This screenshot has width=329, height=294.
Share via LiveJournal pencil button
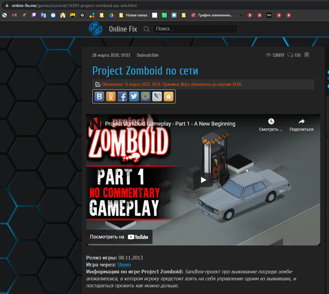[x=157, y=96]
